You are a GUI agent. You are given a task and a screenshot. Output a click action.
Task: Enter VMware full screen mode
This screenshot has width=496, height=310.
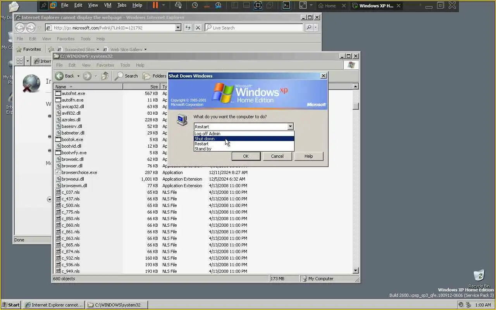click(x=258, y=5)
